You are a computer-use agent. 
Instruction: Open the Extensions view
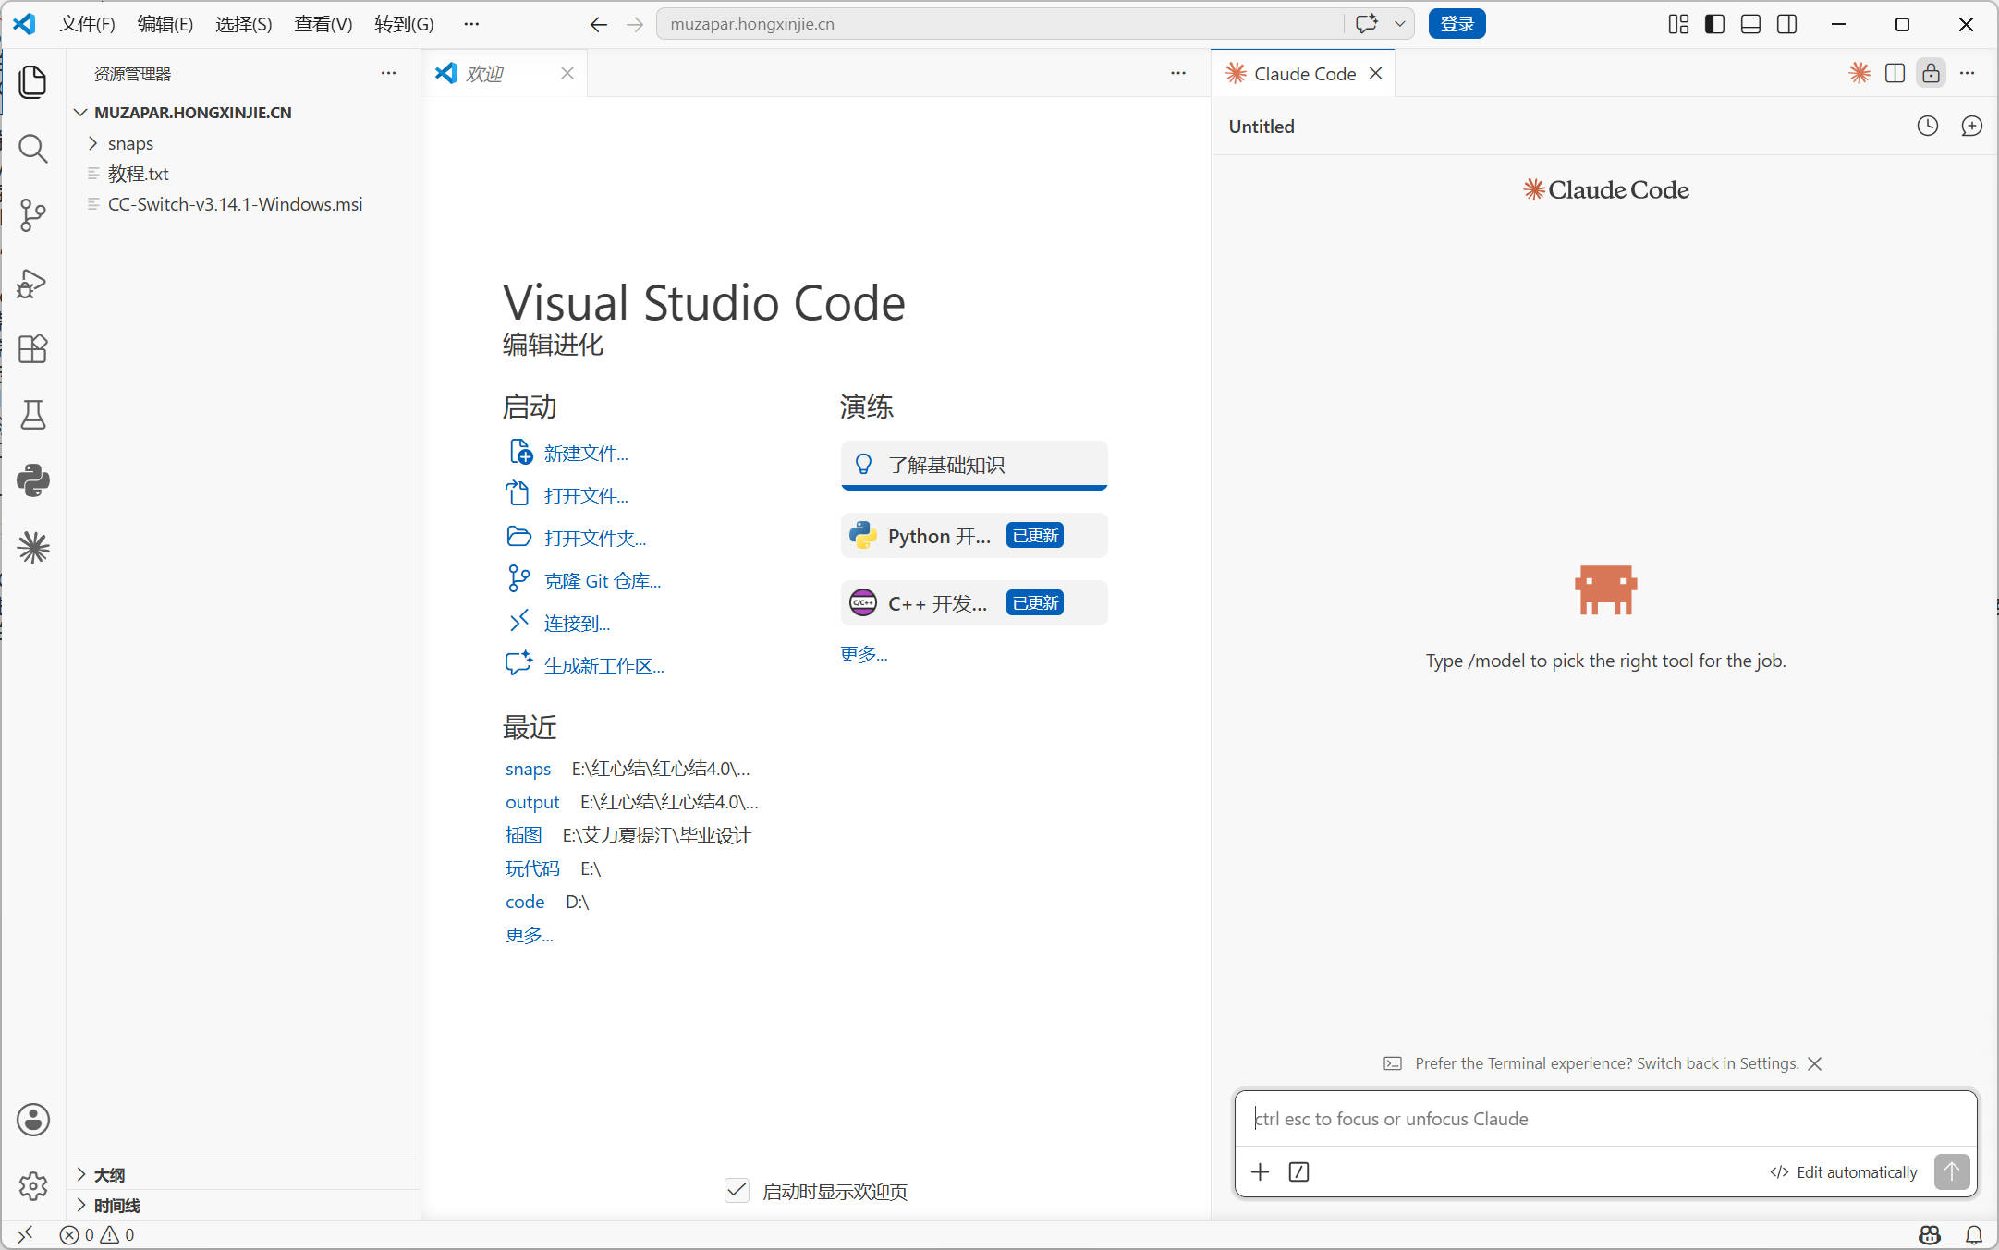coord(32,348)
